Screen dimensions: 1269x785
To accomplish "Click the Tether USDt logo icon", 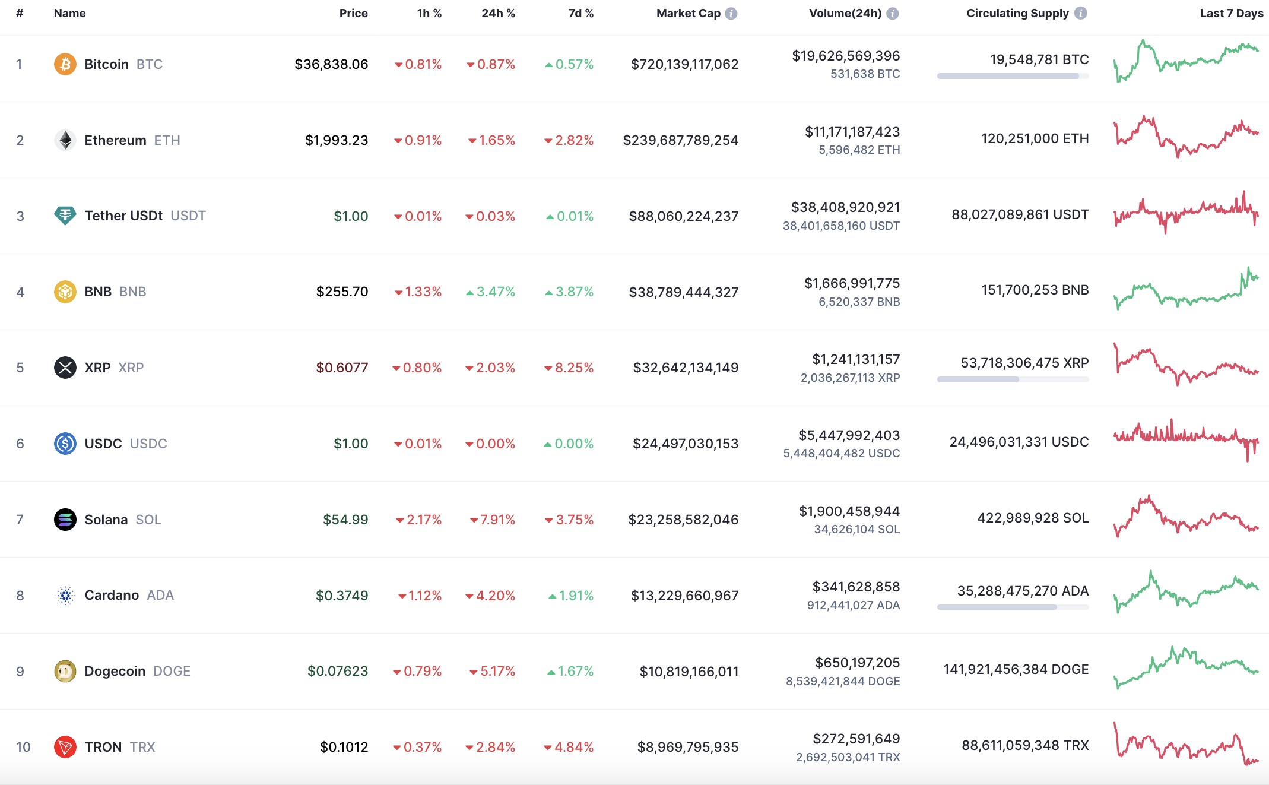I will (x=65, y=216).
